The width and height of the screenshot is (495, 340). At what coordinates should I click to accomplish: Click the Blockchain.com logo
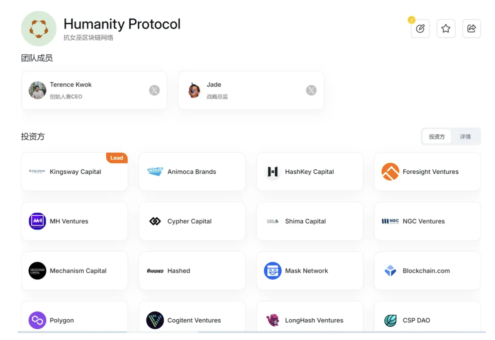point(390,271)
